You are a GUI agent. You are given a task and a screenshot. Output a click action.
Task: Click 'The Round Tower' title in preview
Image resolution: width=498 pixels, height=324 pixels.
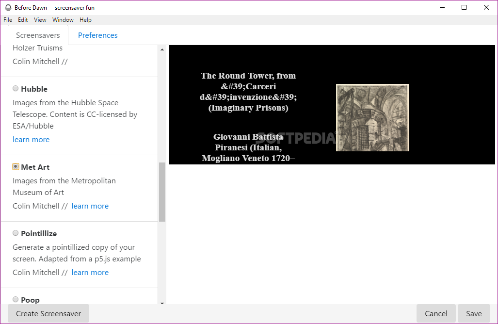tap(248, 92)
